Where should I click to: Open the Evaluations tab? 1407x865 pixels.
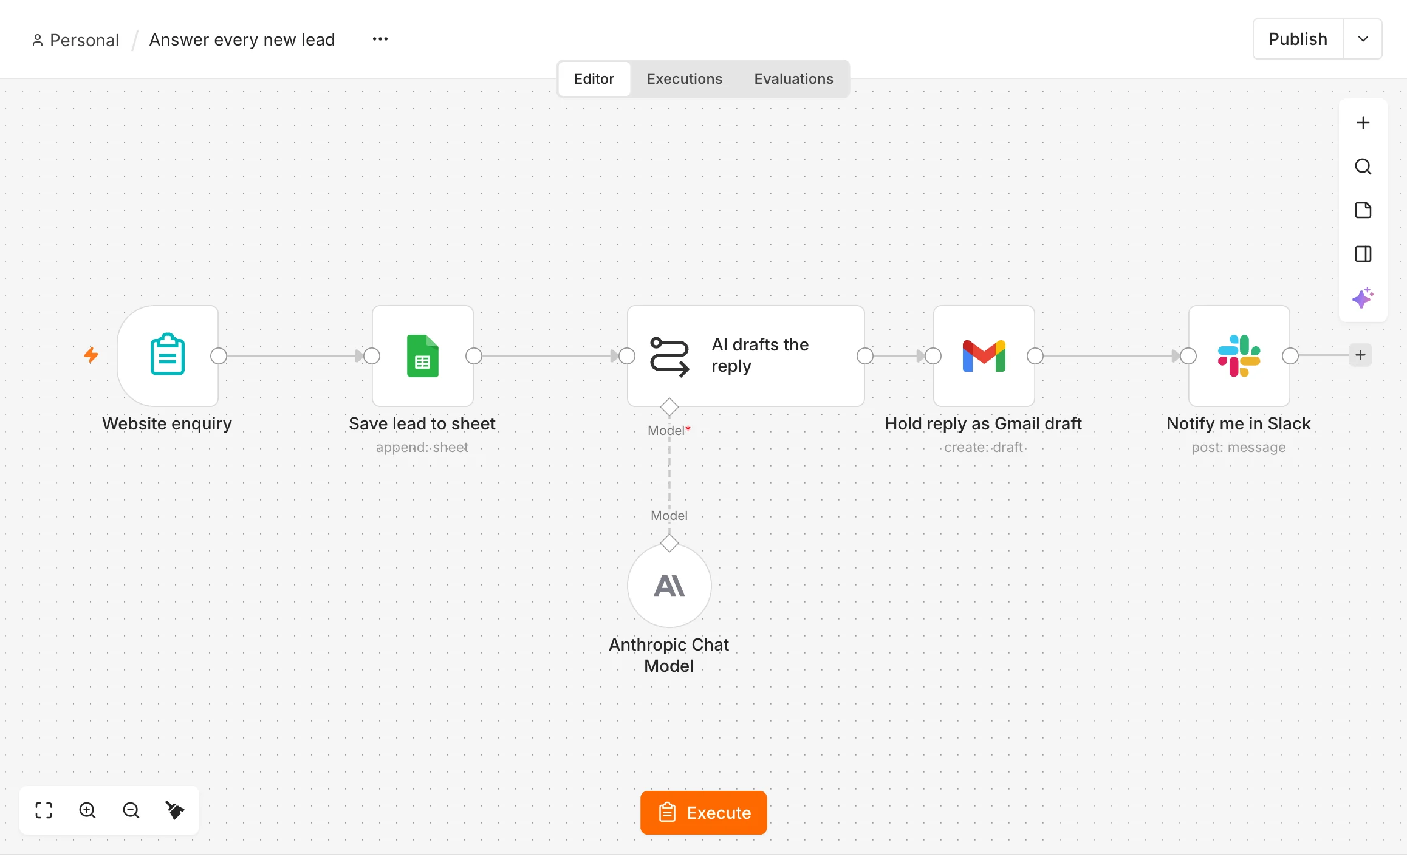(794, 79)
